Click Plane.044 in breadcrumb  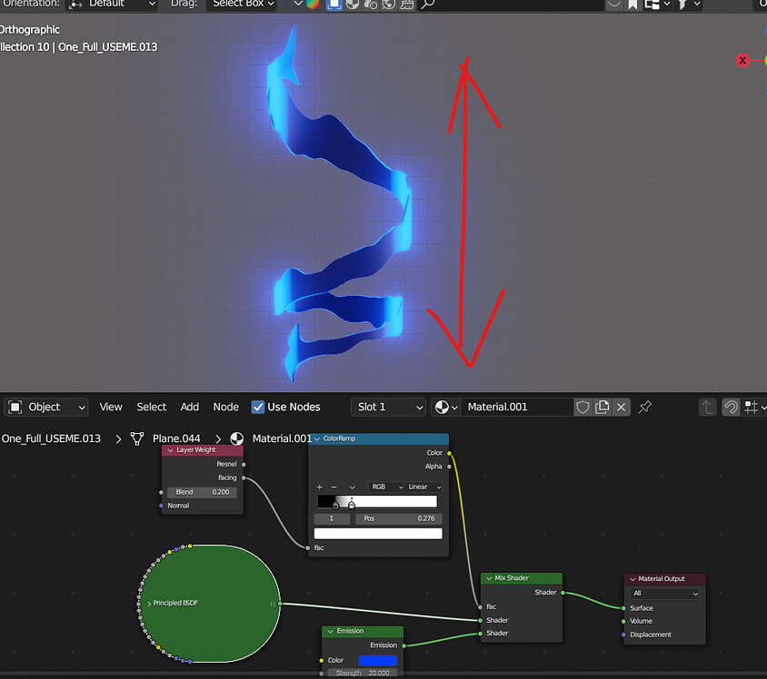point(176,438)
